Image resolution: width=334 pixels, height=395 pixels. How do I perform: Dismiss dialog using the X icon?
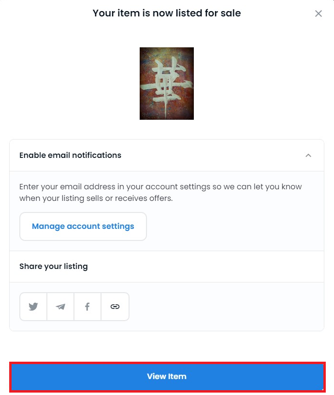click(x=319, y=14)
